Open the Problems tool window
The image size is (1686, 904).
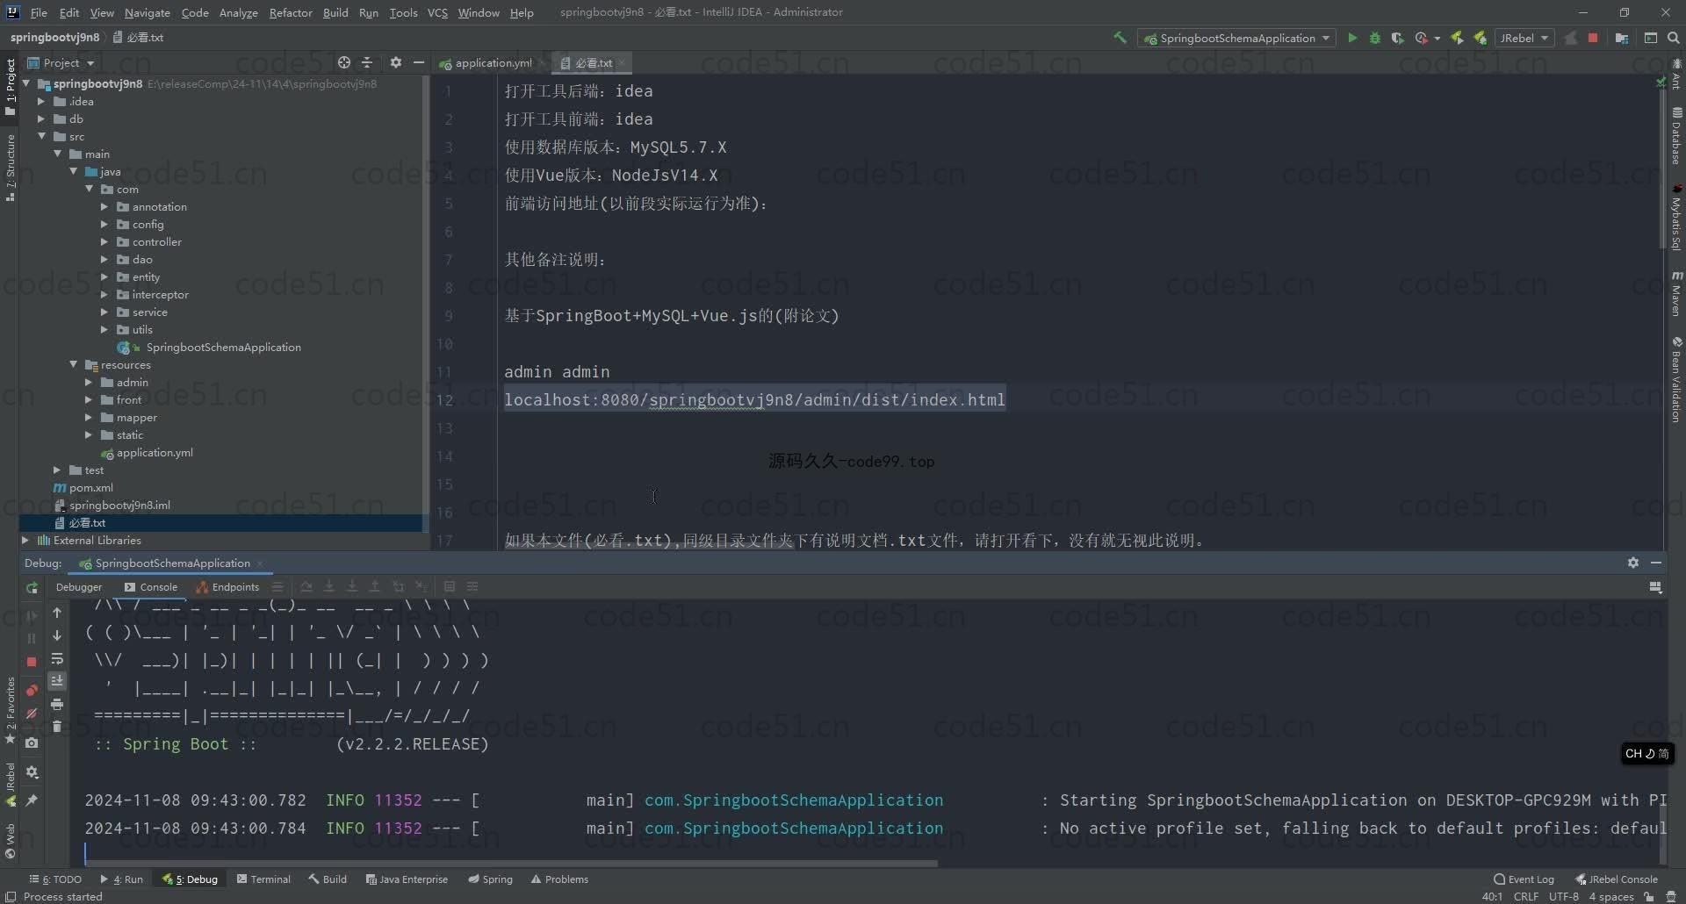[x=559, y=879]
